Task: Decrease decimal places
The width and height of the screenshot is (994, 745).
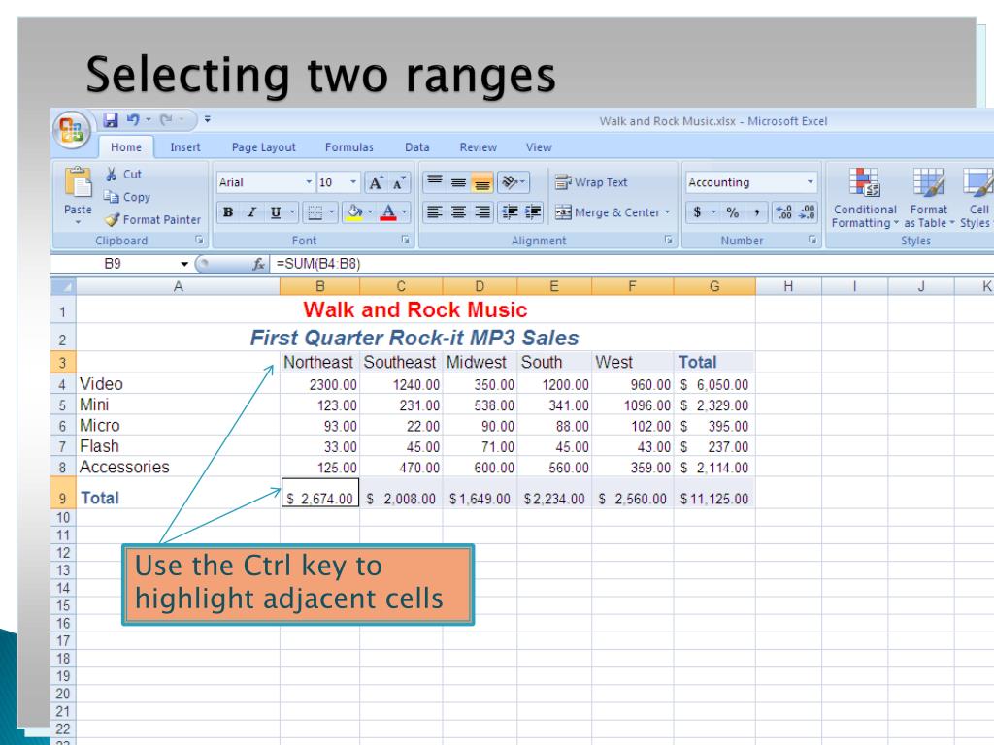Action: [x=807, y=212]
